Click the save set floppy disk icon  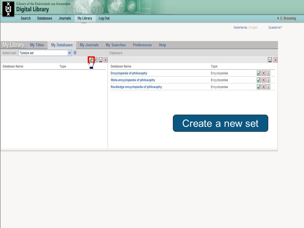[x=101, y=60]
